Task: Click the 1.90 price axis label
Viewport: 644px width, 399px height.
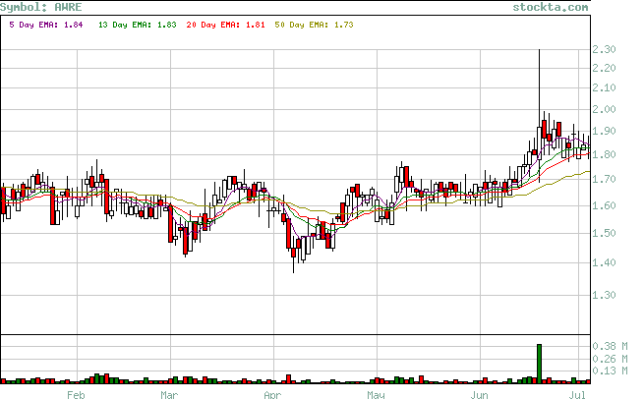Action: (604, 131)
